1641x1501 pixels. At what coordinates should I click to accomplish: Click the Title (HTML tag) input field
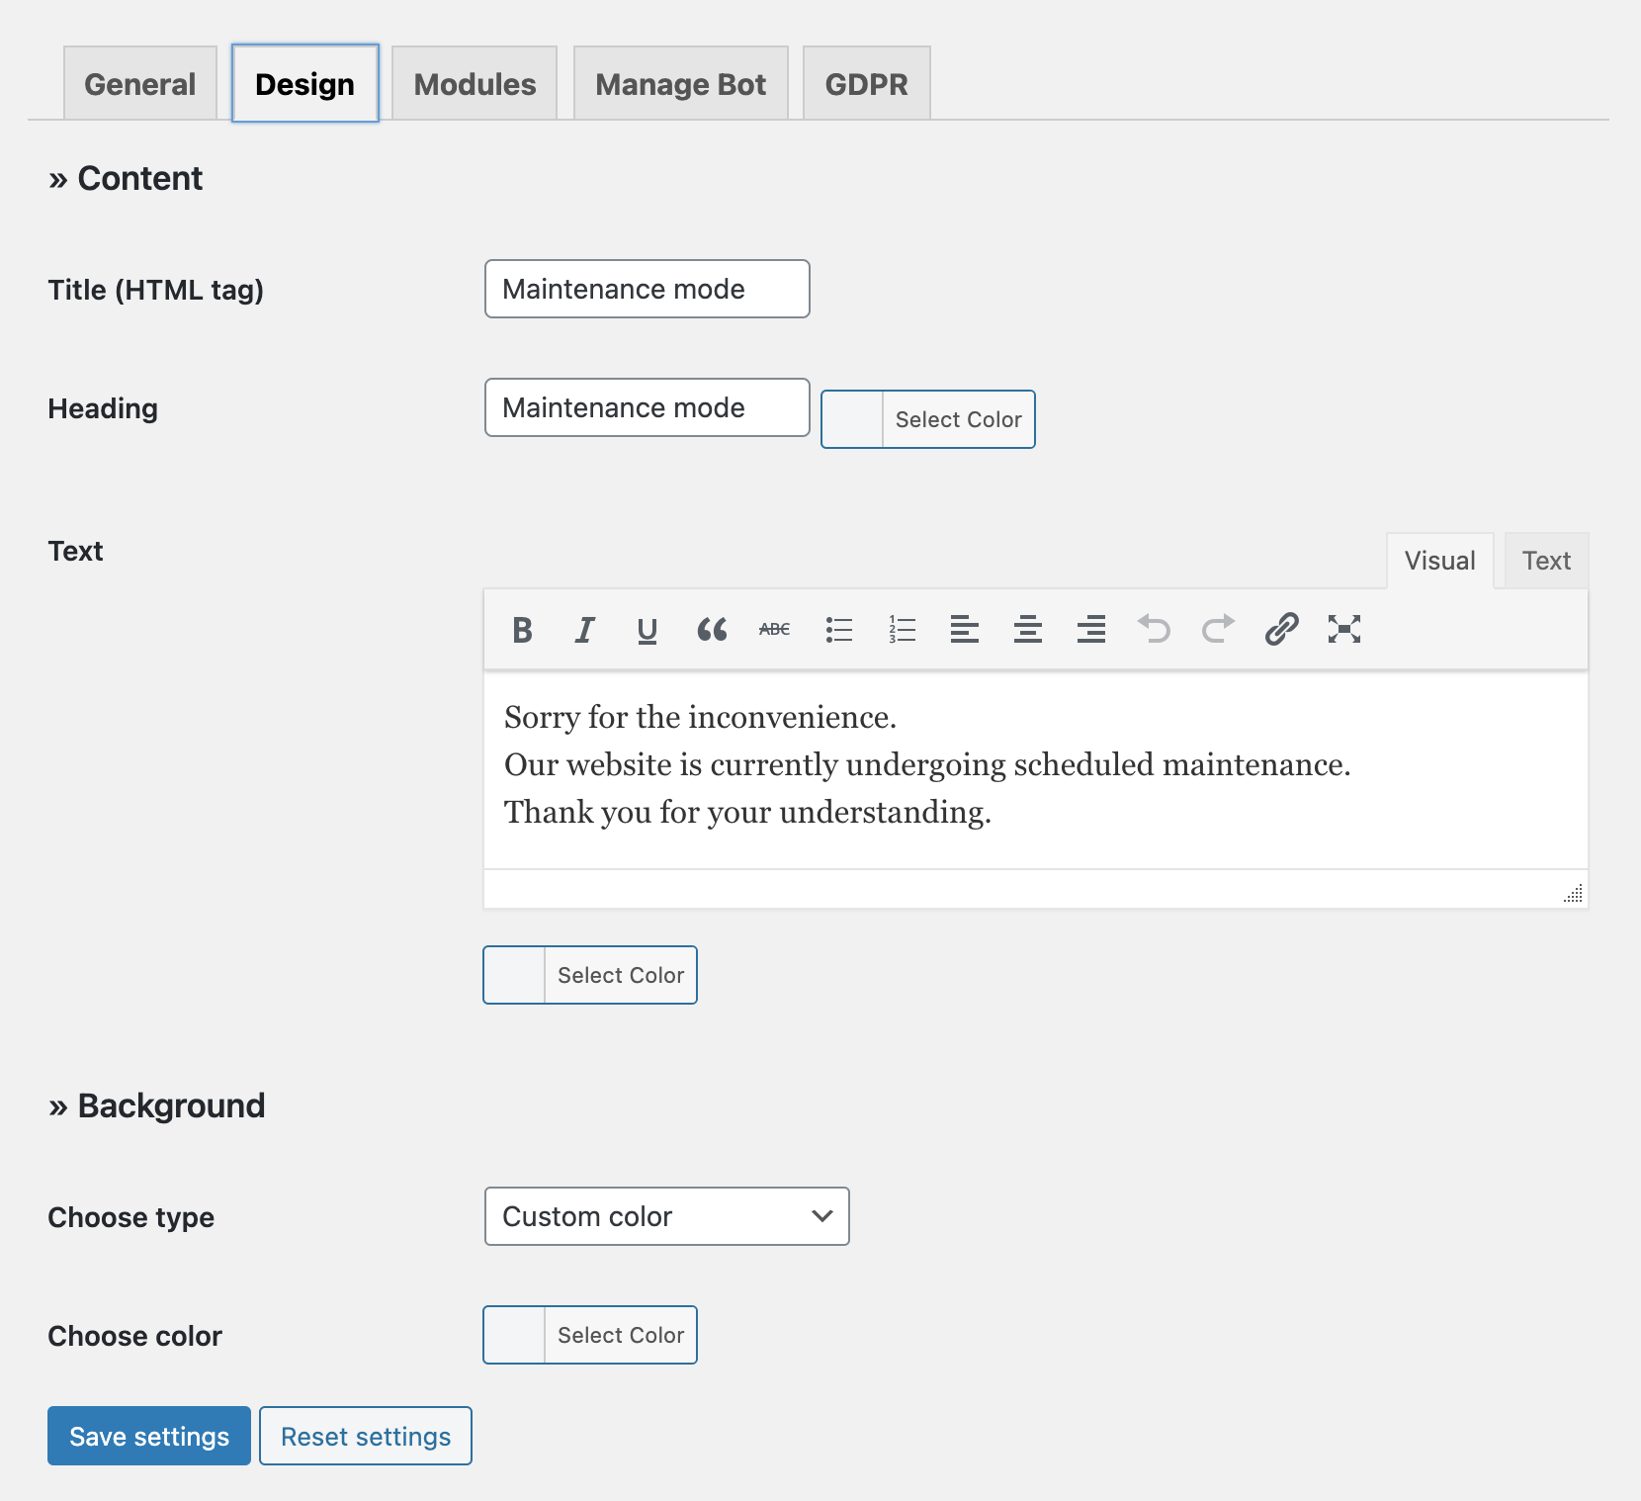[x=648, y=289]
